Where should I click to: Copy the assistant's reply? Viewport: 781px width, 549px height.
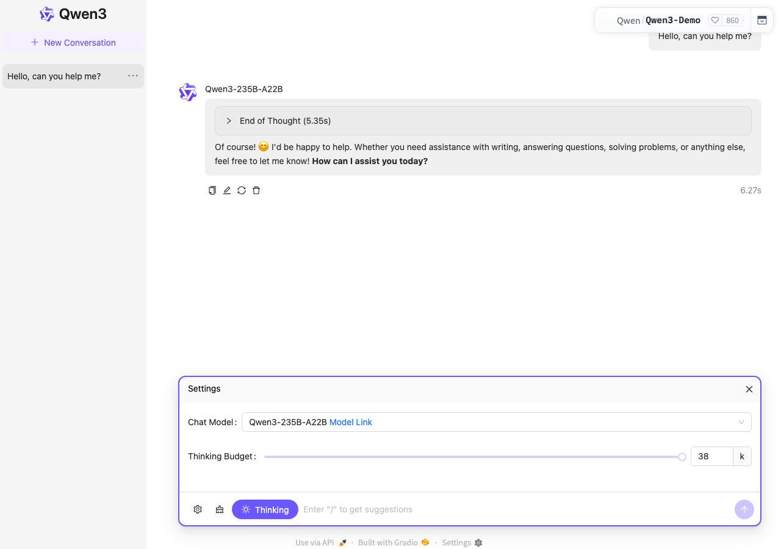212,190
